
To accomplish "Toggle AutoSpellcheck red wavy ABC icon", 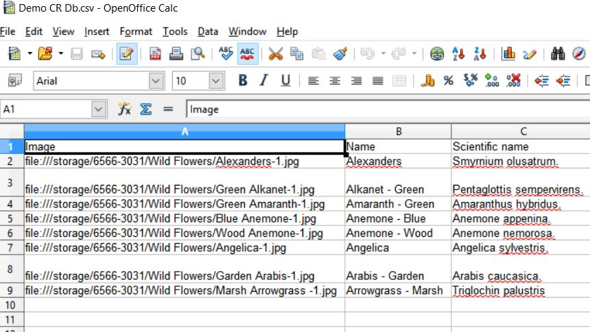I will point(247,53).
